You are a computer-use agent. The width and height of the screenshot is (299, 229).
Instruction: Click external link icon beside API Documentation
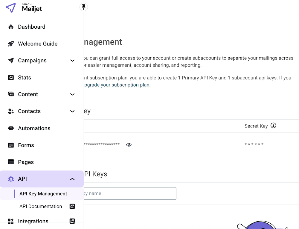72,206
